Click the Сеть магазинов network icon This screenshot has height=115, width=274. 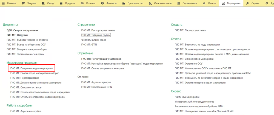click(x=150, y=3)
